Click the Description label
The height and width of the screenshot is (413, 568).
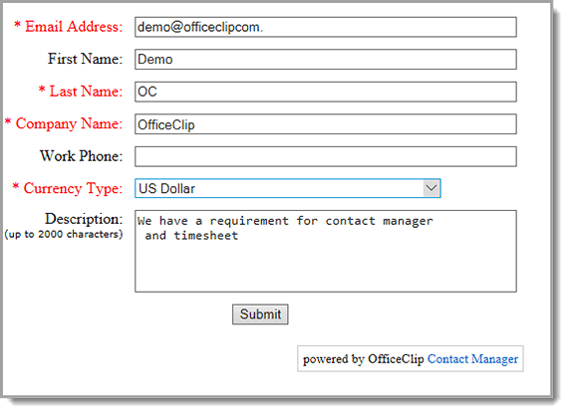(x=84, y=219)
